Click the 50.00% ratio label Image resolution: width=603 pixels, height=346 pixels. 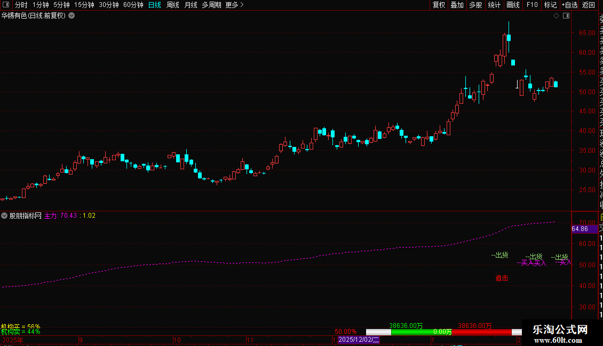coord(345,332)
